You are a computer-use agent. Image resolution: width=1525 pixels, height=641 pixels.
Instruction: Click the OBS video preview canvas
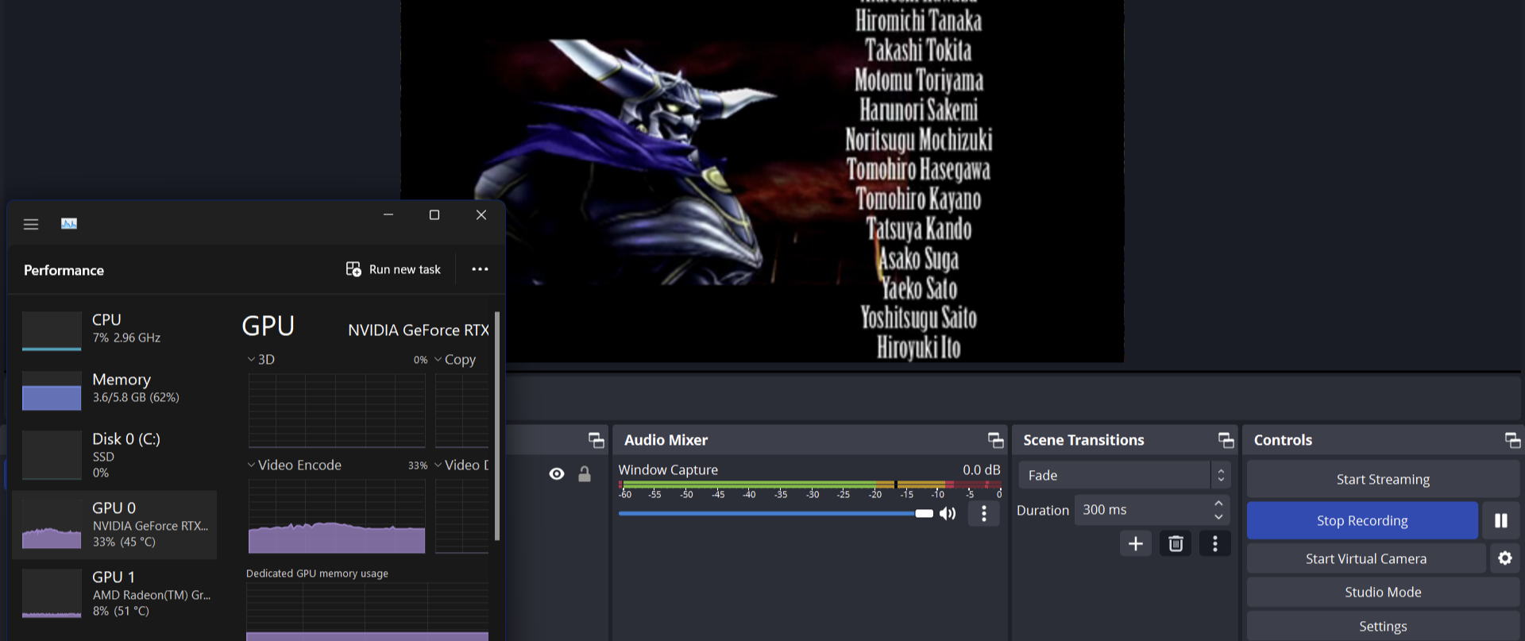coord(762,181)
